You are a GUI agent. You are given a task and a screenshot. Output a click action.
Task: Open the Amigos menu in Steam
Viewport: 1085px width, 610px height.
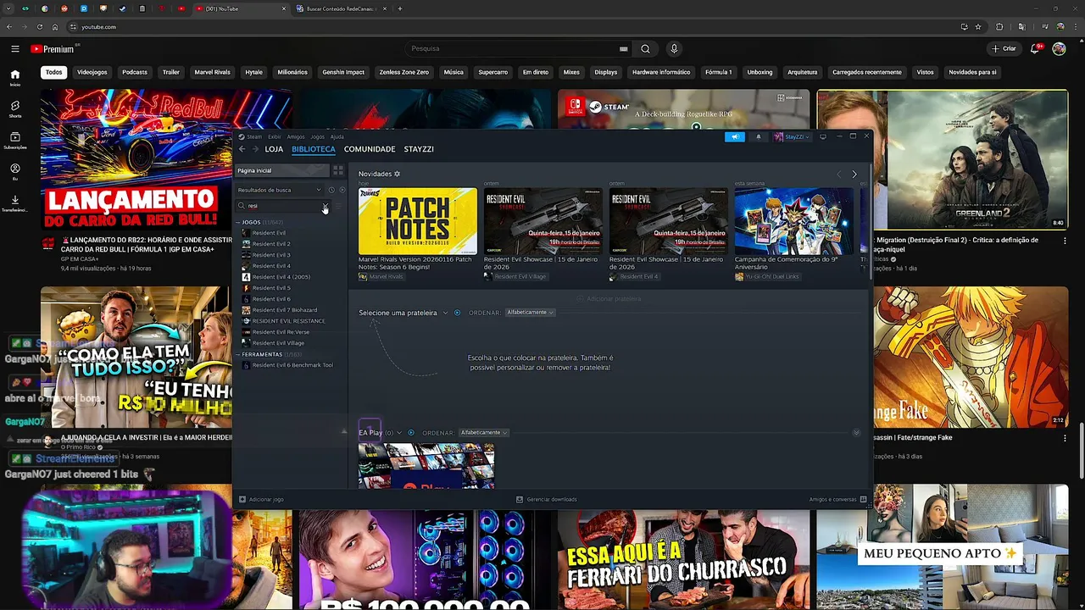coord(296,136)
